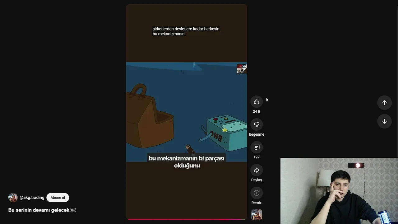This screenshot has width=398, height=224.
Task: Visit the @akg.trading channel link
Action: [32, 198]
